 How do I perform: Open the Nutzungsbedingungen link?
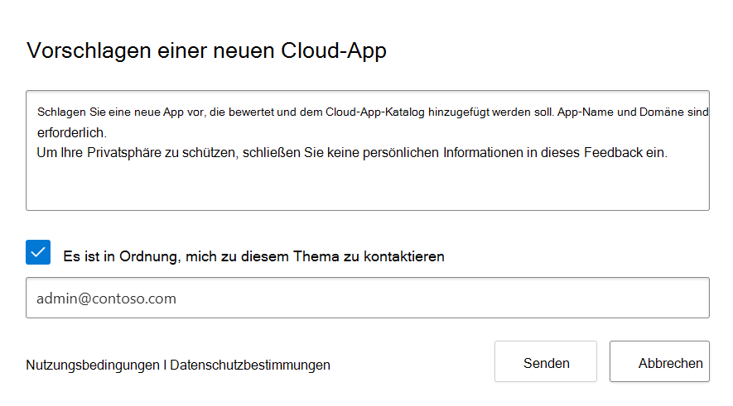click(92, 365)
